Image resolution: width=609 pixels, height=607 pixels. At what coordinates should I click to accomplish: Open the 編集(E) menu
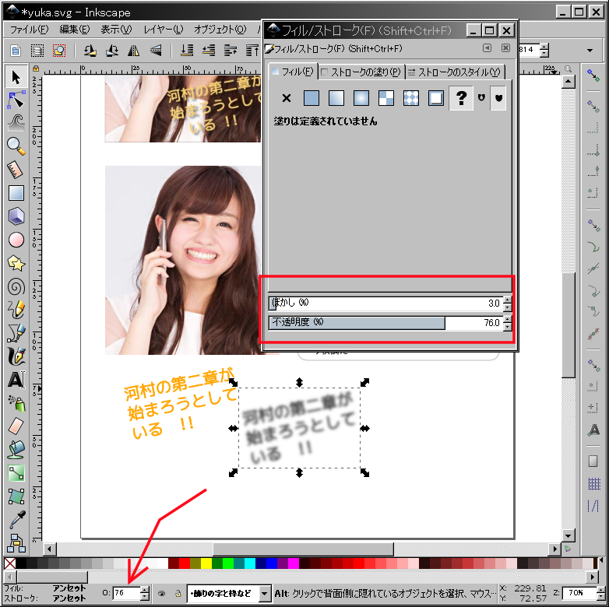click(x=75, y=30)
